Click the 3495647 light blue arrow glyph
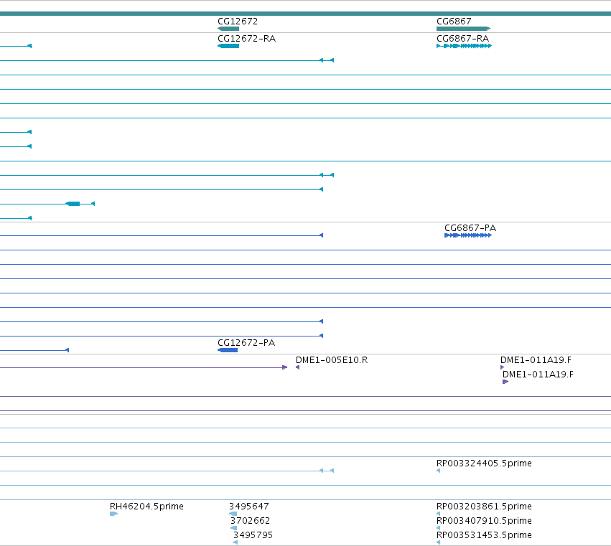This screenshot has height=546, width=611. (233, 514)
